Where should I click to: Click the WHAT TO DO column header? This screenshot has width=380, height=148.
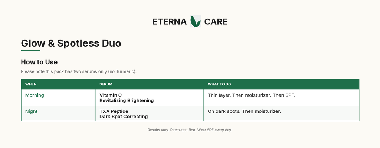coord(219,84)
